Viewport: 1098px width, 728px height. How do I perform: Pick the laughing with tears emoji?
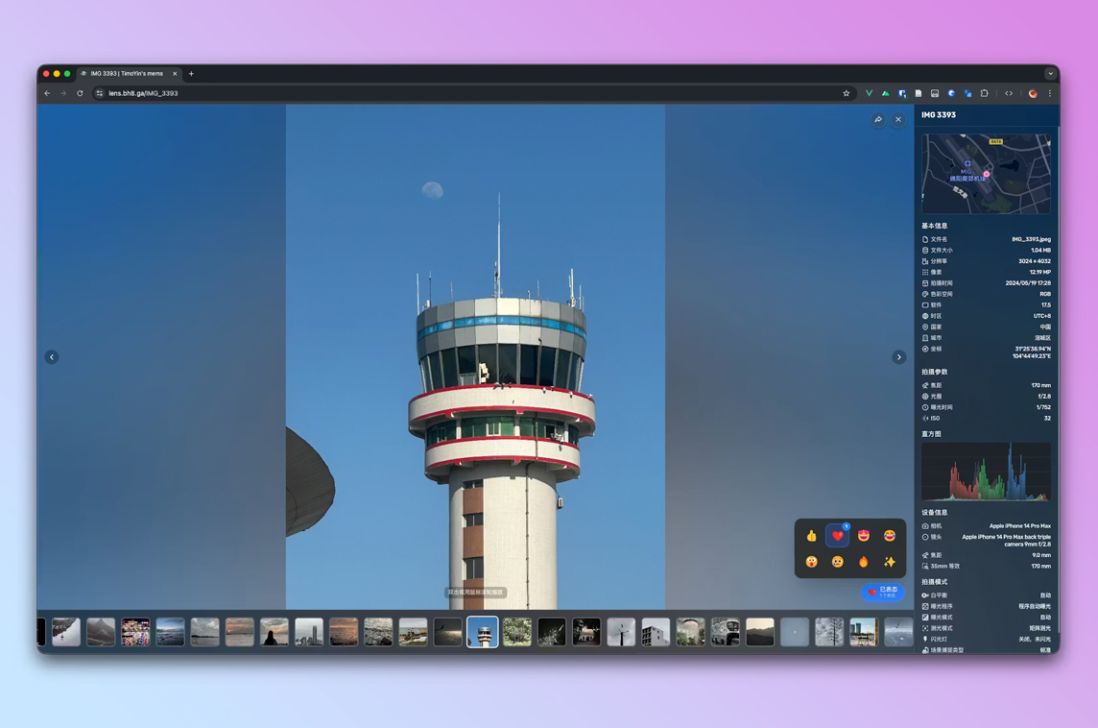pyautogui.click(x=890, y=536)
